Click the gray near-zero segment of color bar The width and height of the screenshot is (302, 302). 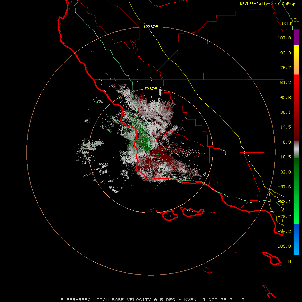(296, 149)
